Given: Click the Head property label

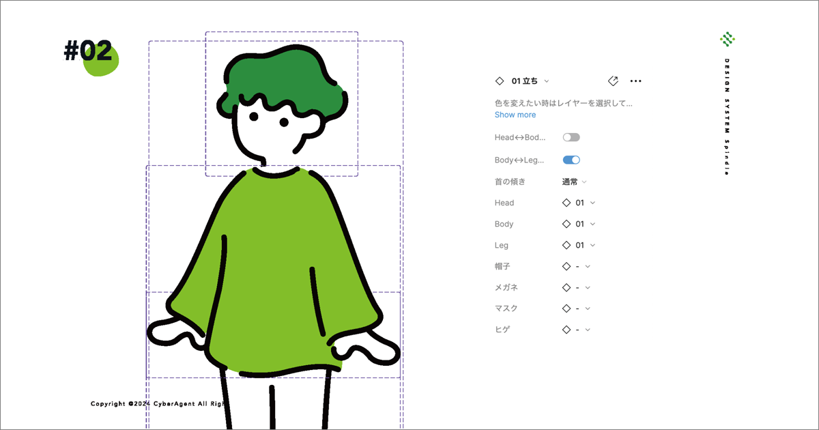Looking at the screenshot, I should pyautogui.click(x=504, y=203).
